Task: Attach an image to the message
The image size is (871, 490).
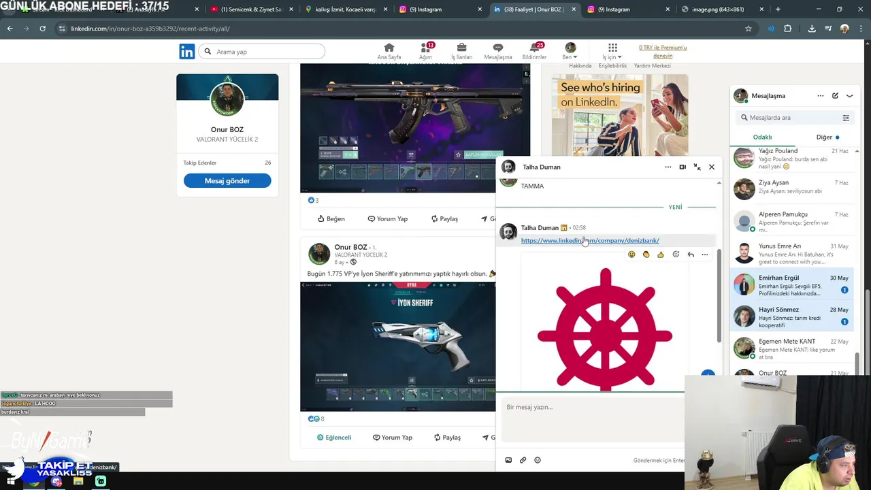Action: pos(508,460)
